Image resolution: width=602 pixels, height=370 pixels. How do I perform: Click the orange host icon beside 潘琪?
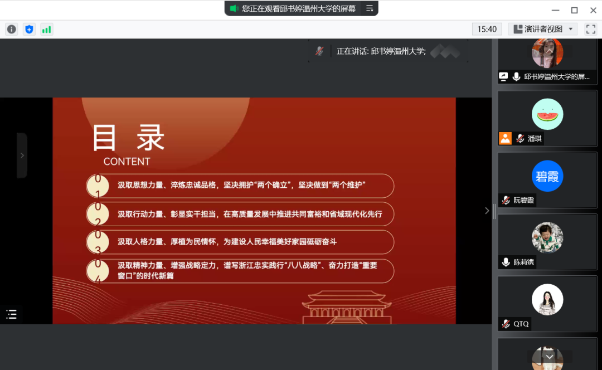pyautogui.click(x=505, y=139)
